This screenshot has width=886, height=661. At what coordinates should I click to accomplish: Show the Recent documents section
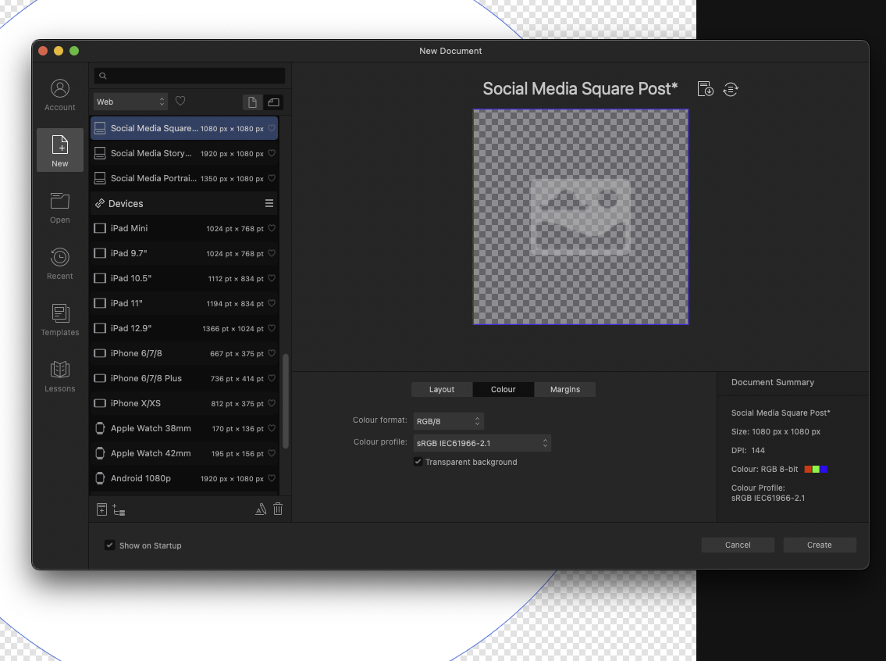pos(60,263)
